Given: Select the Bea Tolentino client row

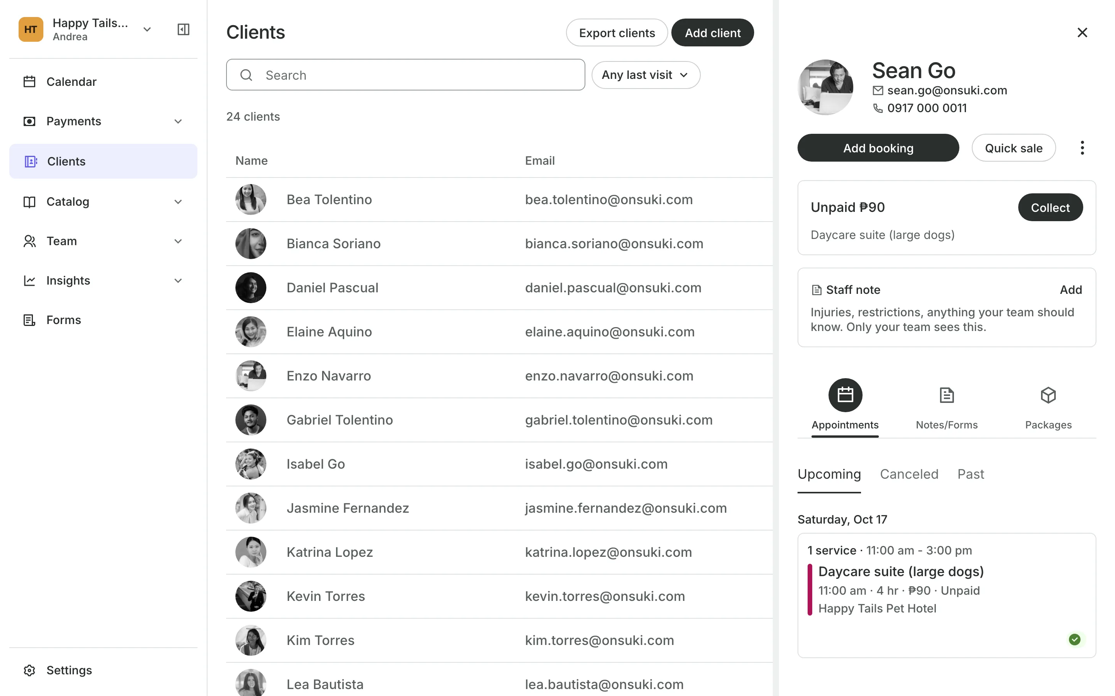Looking at the screenshot, I should (499, 199).
